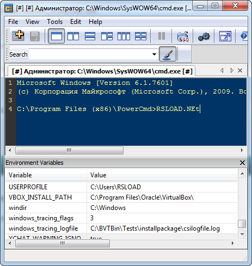Screen dimensions: 252x266
Task: Select the four-pane grid layout
Action: [x=140, y=36]
